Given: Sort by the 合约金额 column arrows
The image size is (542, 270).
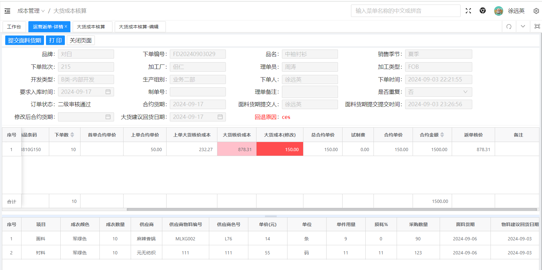Looking at the screenshot, I should click(x=442, y=135).
